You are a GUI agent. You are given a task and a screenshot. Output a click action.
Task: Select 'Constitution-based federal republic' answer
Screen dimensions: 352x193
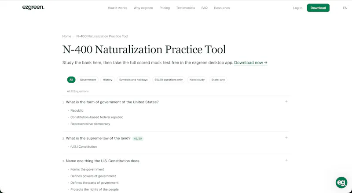click(x=97, y=117)
